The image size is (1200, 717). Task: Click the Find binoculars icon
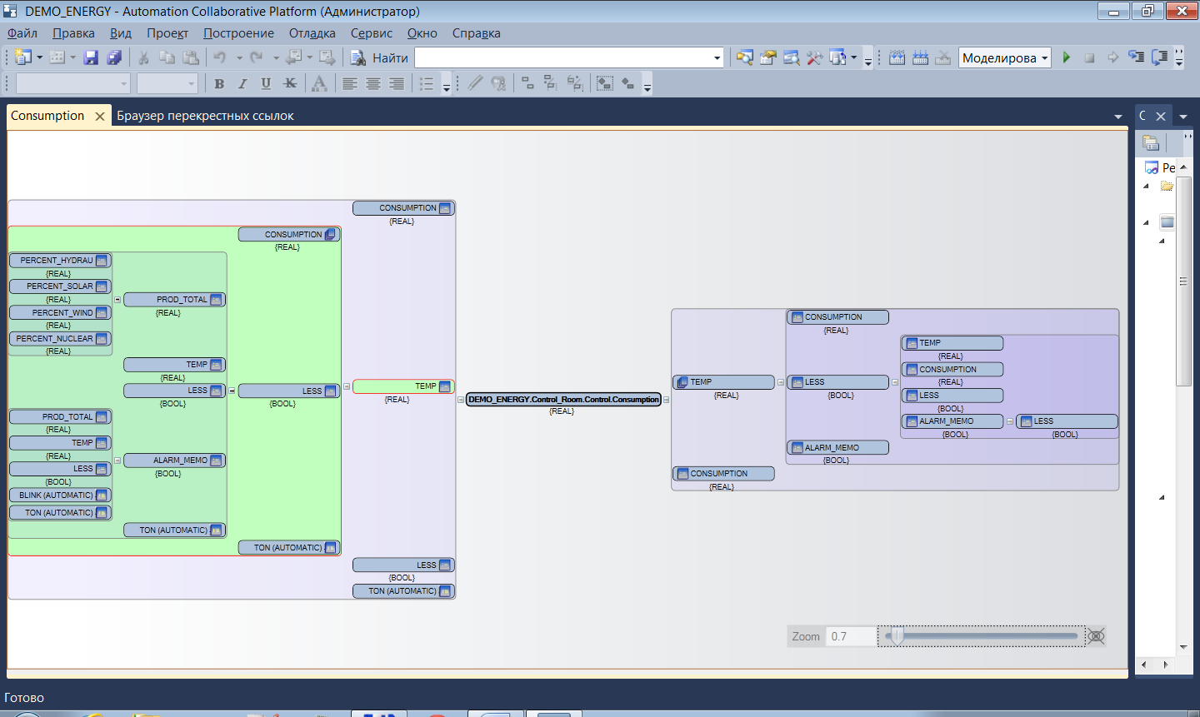click(x=358, y=57)
